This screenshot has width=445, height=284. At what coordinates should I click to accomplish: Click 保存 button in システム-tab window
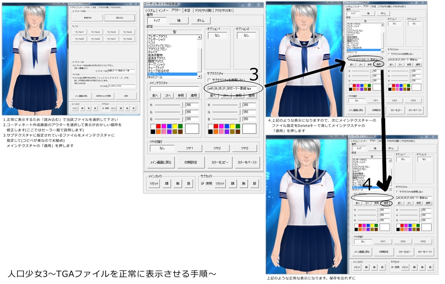click(x=126, y=96)
